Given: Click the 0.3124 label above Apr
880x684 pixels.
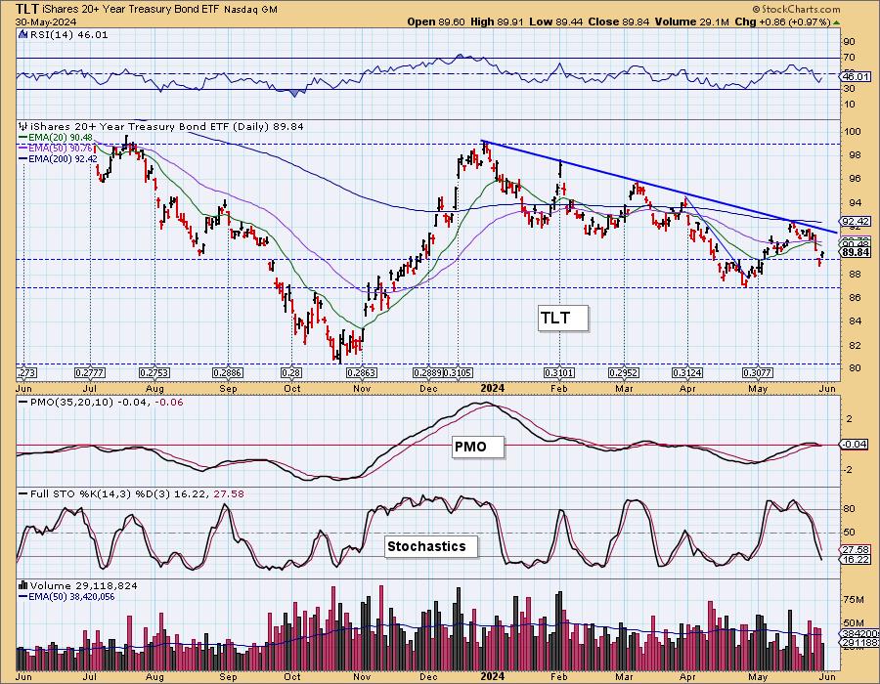Looking at the screenshot, I should [687, 373].
